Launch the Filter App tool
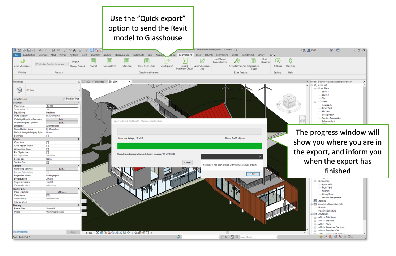 [126, 61]
